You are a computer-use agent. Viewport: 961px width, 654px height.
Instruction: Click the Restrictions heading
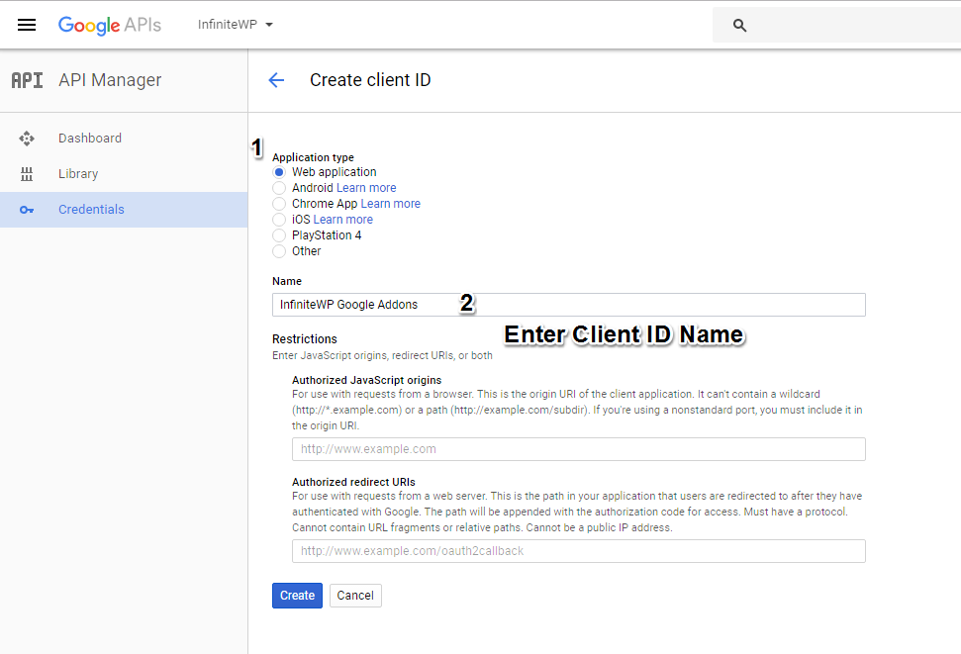[305, 339]
